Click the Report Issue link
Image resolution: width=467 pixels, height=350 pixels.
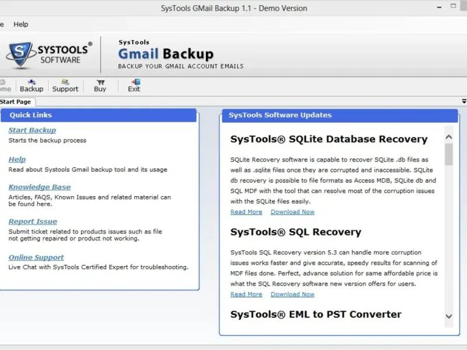tap(33, 222)
